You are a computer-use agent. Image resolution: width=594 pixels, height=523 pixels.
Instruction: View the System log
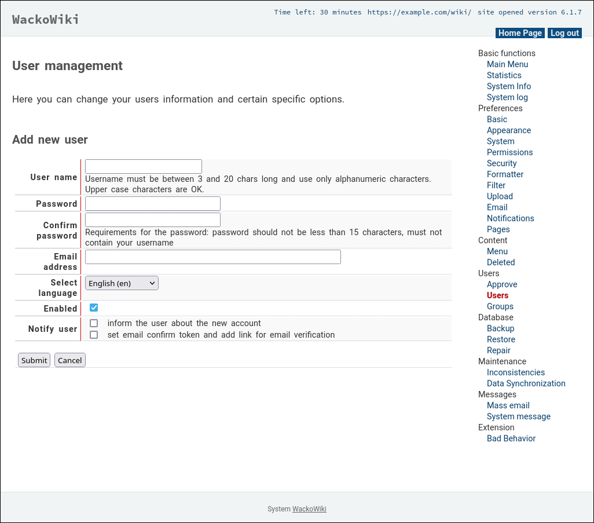coord(507,97)
